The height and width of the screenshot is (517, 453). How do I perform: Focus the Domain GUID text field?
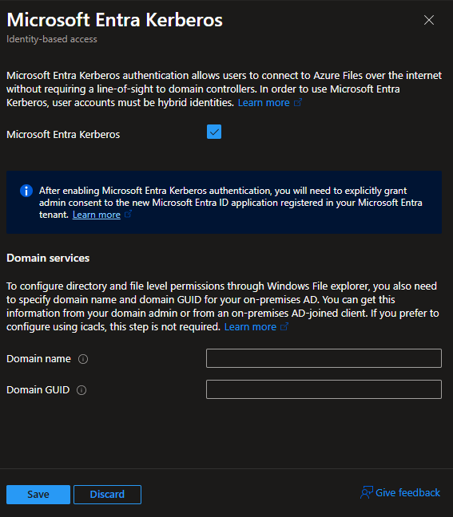324,389
